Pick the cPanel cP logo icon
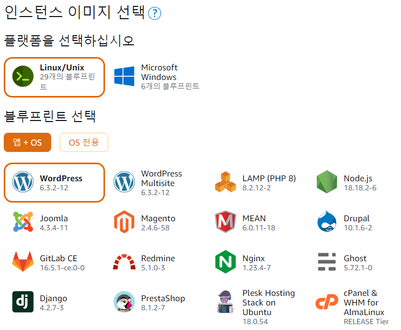The width and height of the screenshot is (401, 330). point(327,302)
